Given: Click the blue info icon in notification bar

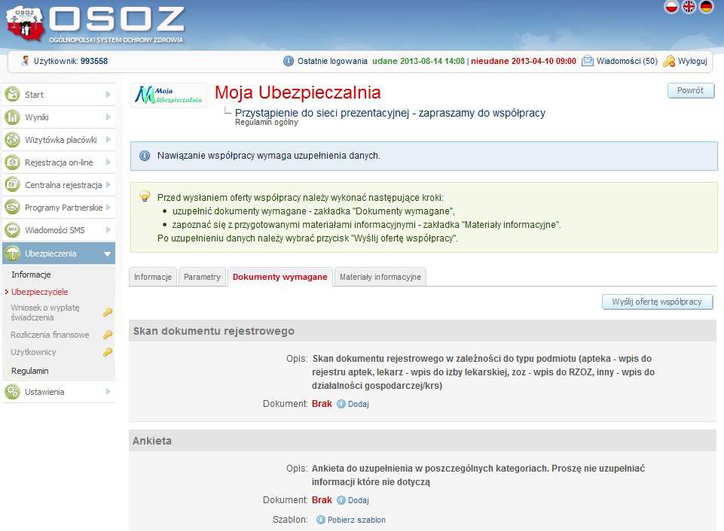Looking at the screenshot, I should click(145, 156).
